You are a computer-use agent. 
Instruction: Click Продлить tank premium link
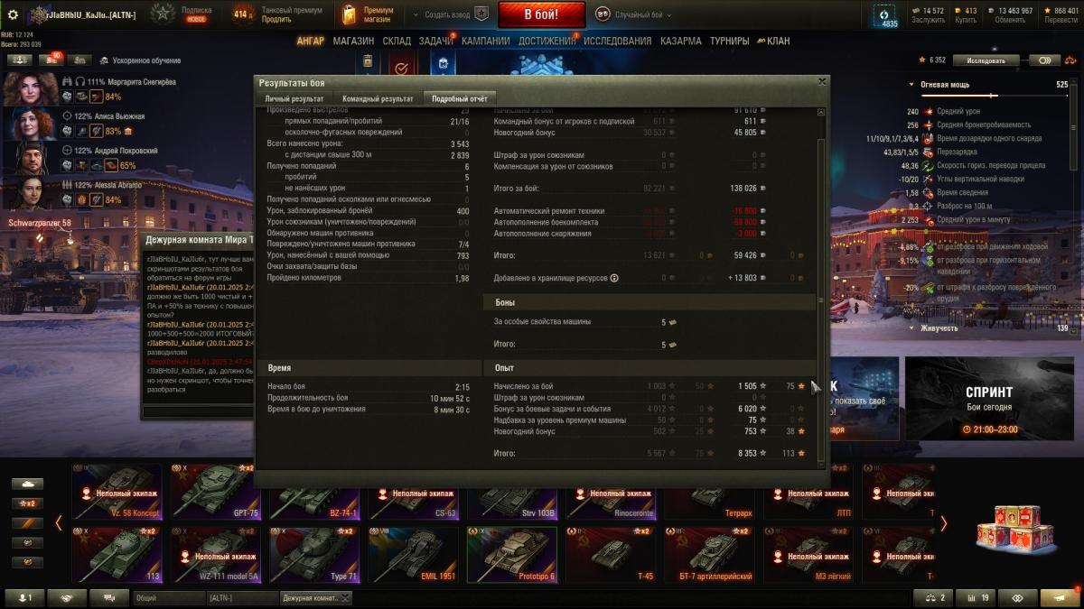[276, 19]
